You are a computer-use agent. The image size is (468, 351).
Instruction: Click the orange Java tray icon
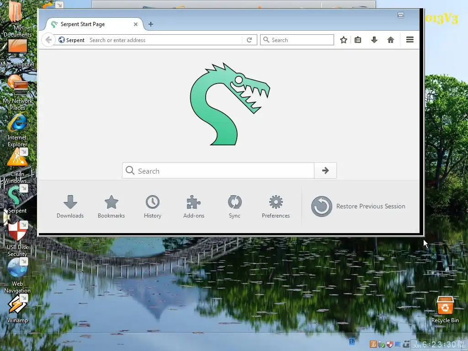coord(373,344)
